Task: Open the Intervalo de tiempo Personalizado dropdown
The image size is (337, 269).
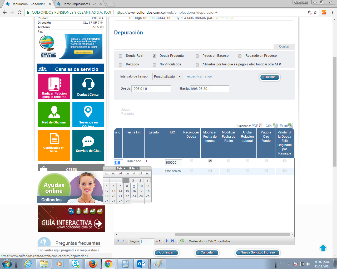Action: point(167,77)
